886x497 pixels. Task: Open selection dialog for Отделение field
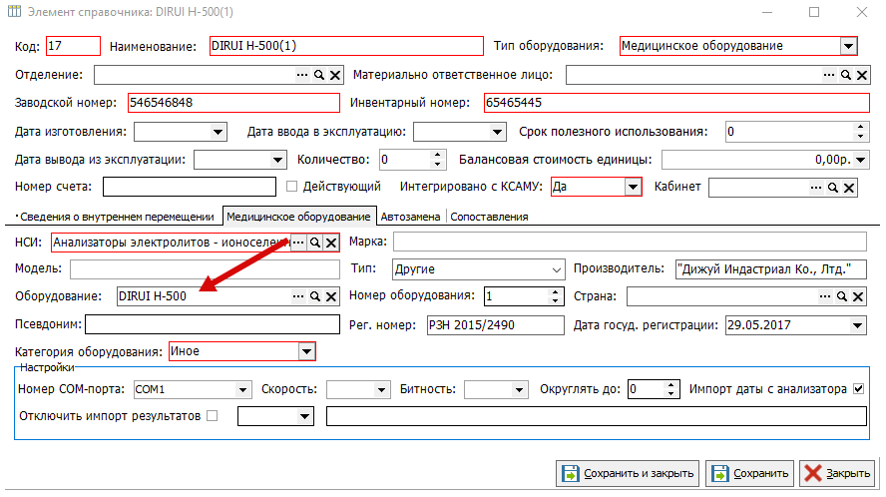coord(302,75)
